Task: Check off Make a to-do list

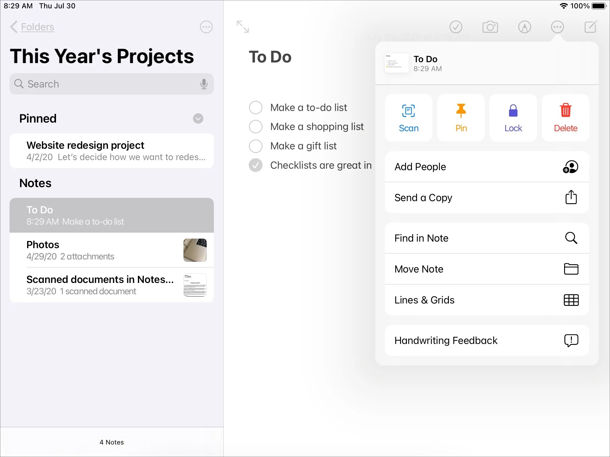Action: [256, 107]
